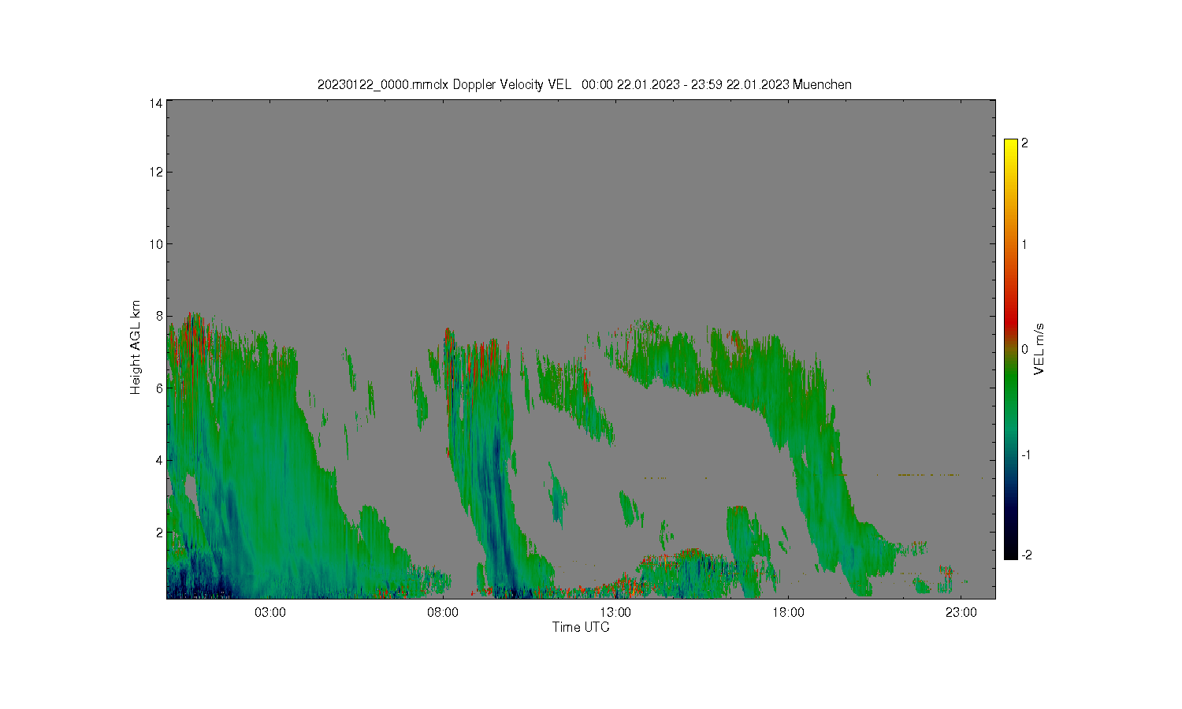This screenshot has width=1182, height=709.
Task: Click the colorbar value label 2 at top
Action: pos(1024,143)
